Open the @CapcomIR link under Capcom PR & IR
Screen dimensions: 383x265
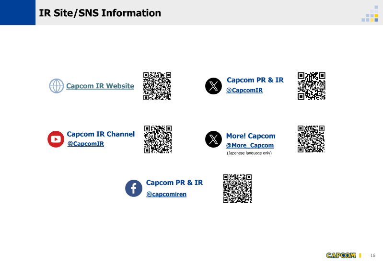click(x=244, y=90)
